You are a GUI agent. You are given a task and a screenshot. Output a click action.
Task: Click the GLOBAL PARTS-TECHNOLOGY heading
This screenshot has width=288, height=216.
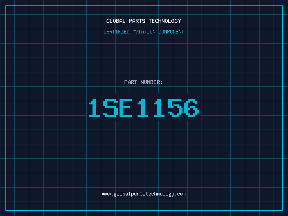click(x=144, y=21)
